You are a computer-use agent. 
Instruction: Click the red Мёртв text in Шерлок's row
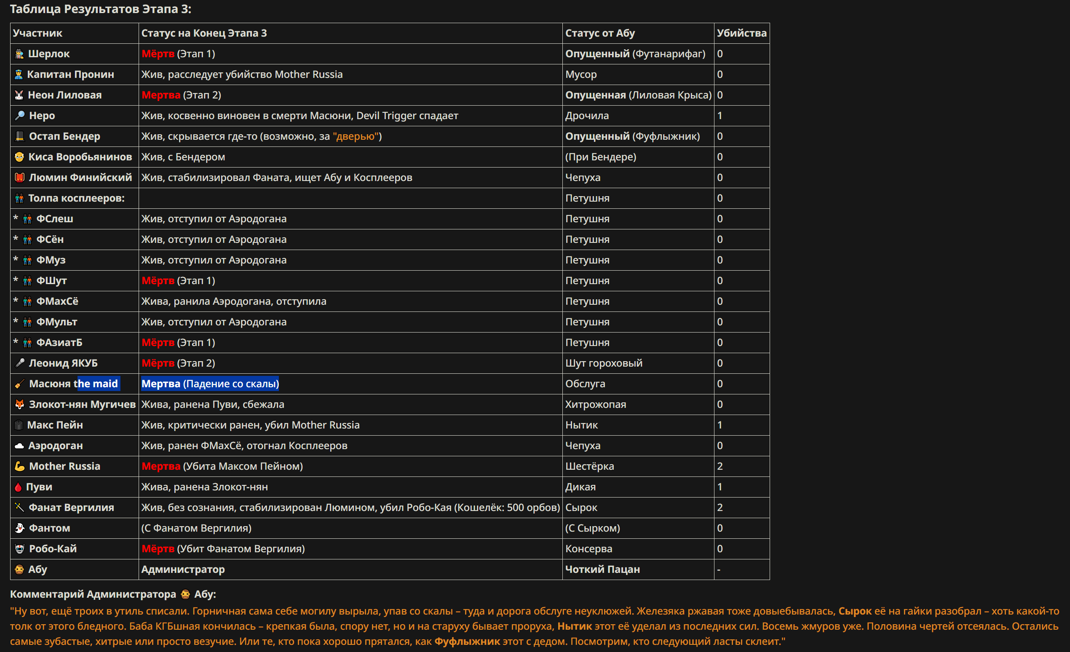(158, 54)
